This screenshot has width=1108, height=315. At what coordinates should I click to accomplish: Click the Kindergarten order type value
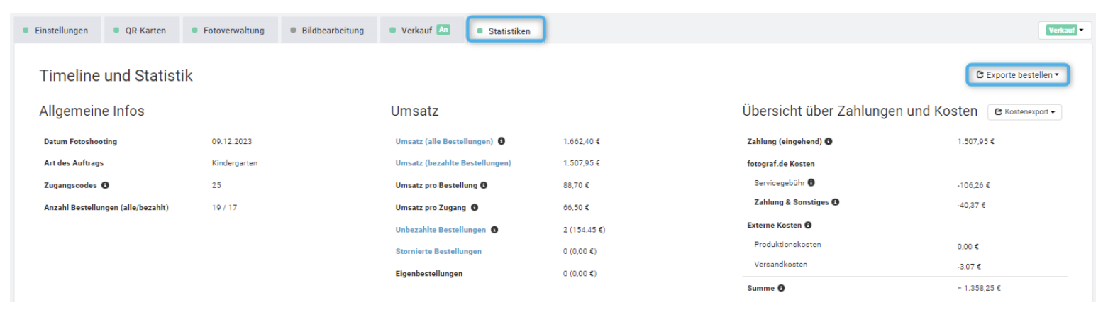point(234,163)
